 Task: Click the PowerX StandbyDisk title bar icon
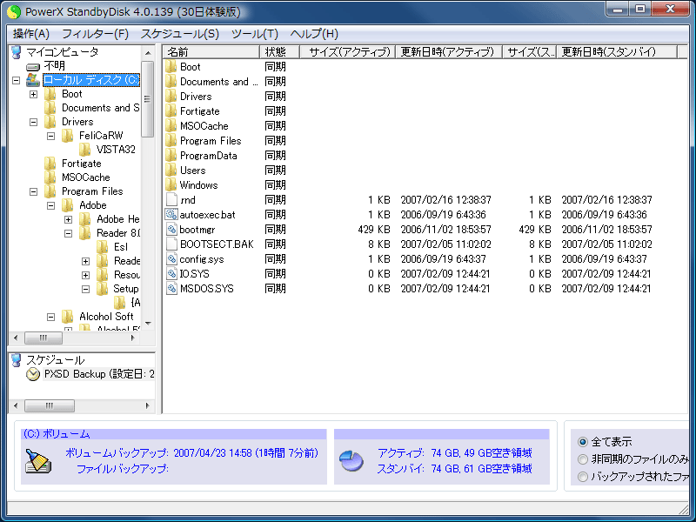click(x=14, y=11)
